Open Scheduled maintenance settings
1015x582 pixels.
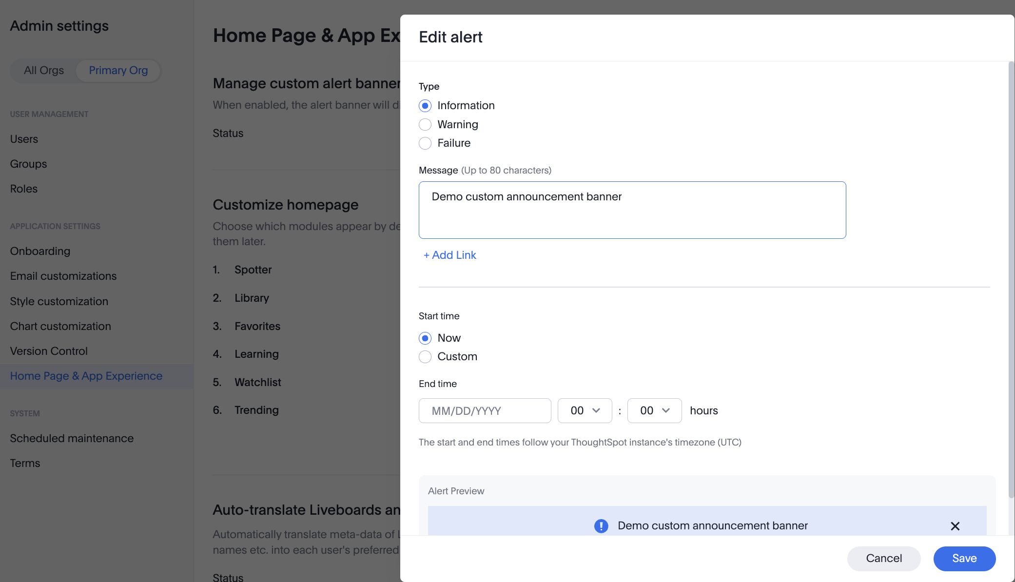(72, 438)
